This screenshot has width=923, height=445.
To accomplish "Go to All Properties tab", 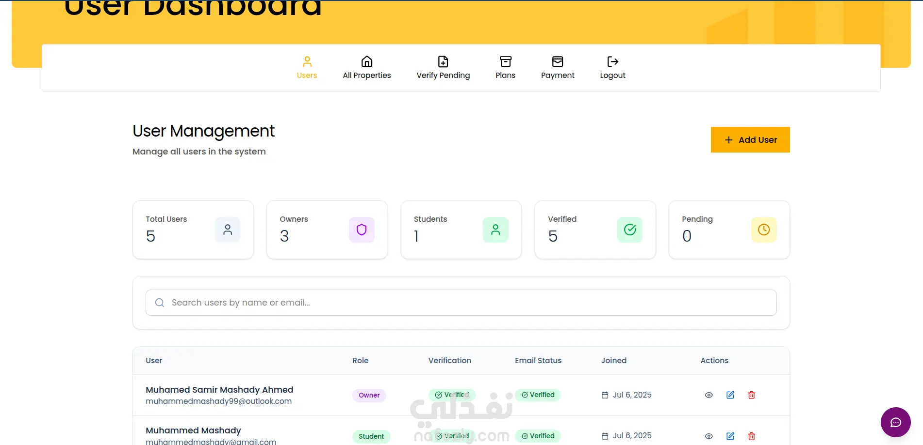I will pyautogui.click(x=367, y=68).
